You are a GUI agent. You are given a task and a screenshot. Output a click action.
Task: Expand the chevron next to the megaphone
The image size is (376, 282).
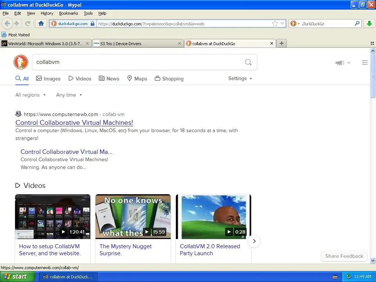[349, 62]
